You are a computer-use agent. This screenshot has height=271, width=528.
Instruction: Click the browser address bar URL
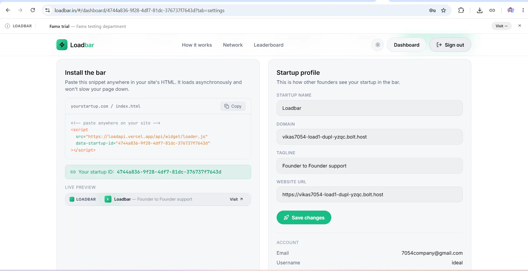(139, 10)
